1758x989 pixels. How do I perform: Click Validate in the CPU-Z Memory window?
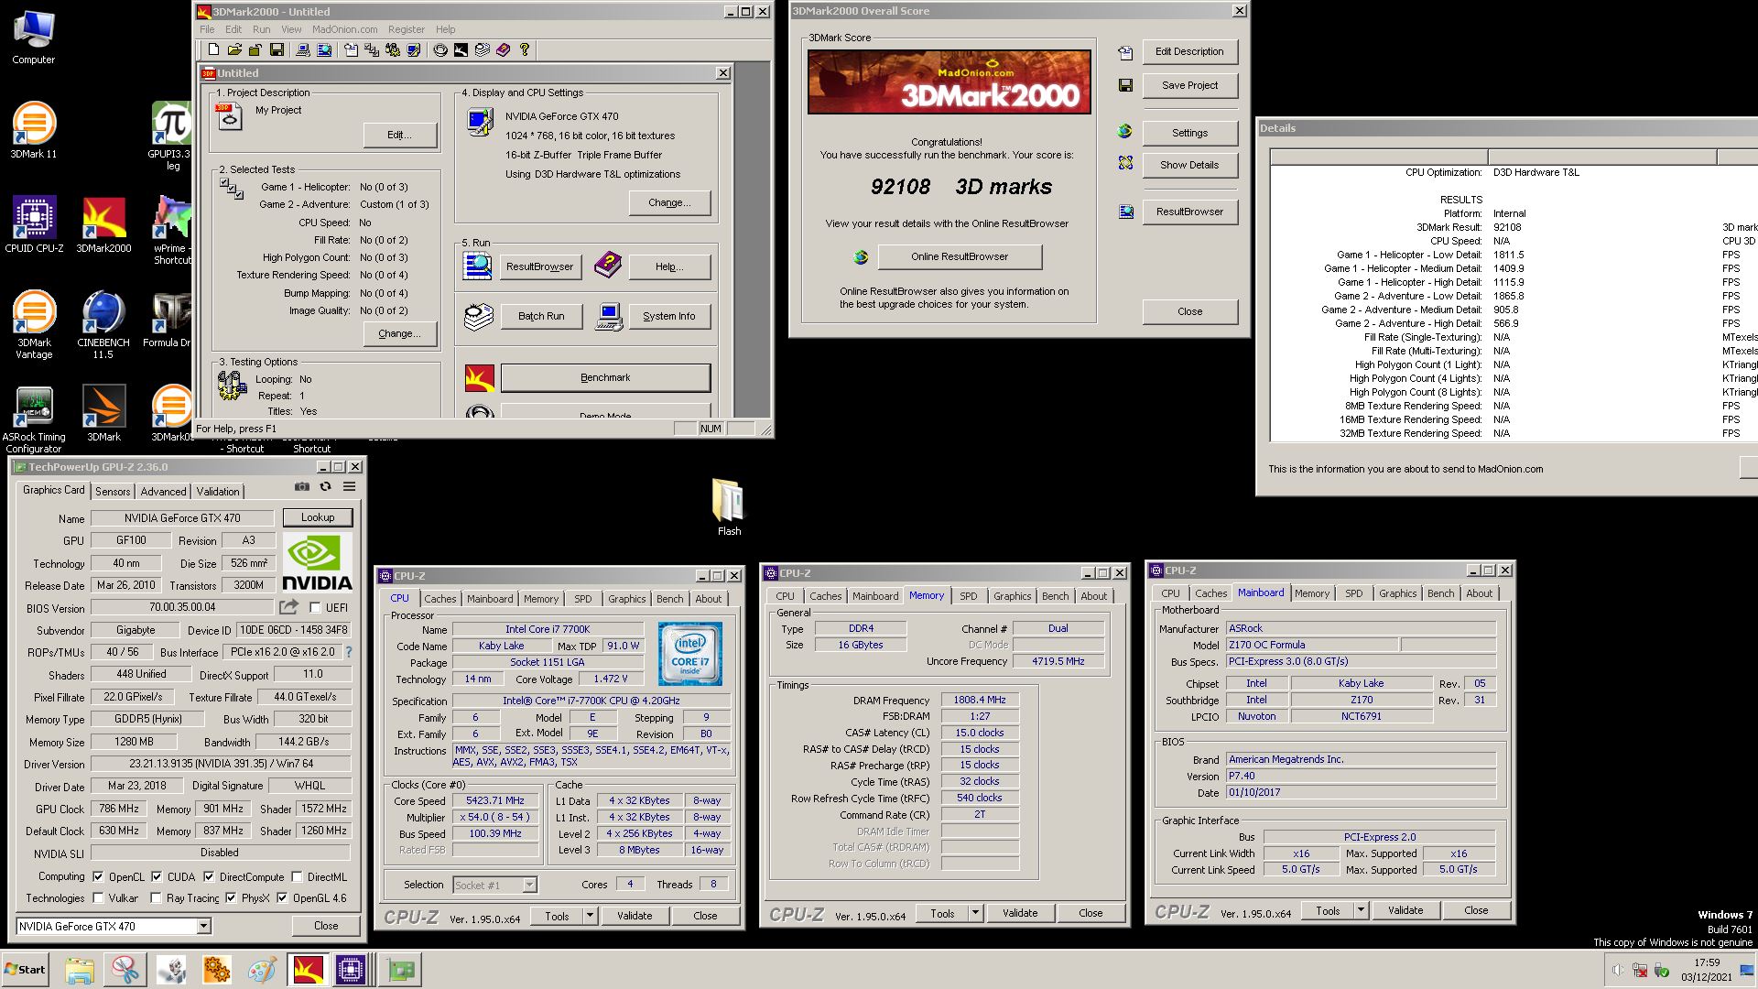pos(1020,912)
